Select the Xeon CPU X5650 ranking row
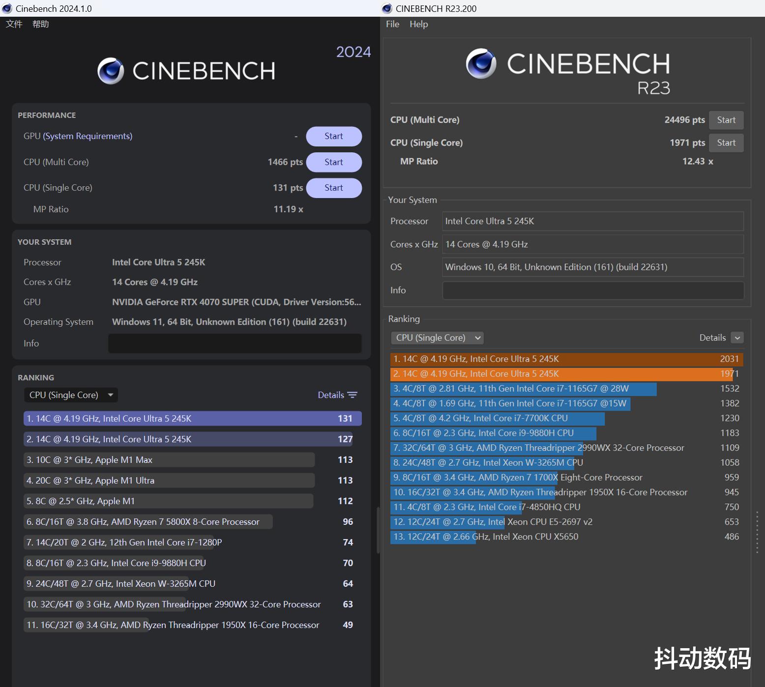The width and height of the screenshot is (765, 687). click(x=567, y=537)
